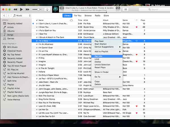Open the Browse tab
The width and height of the screenshot is (170, 127).
pyautogui.click(x=88, y=16)
